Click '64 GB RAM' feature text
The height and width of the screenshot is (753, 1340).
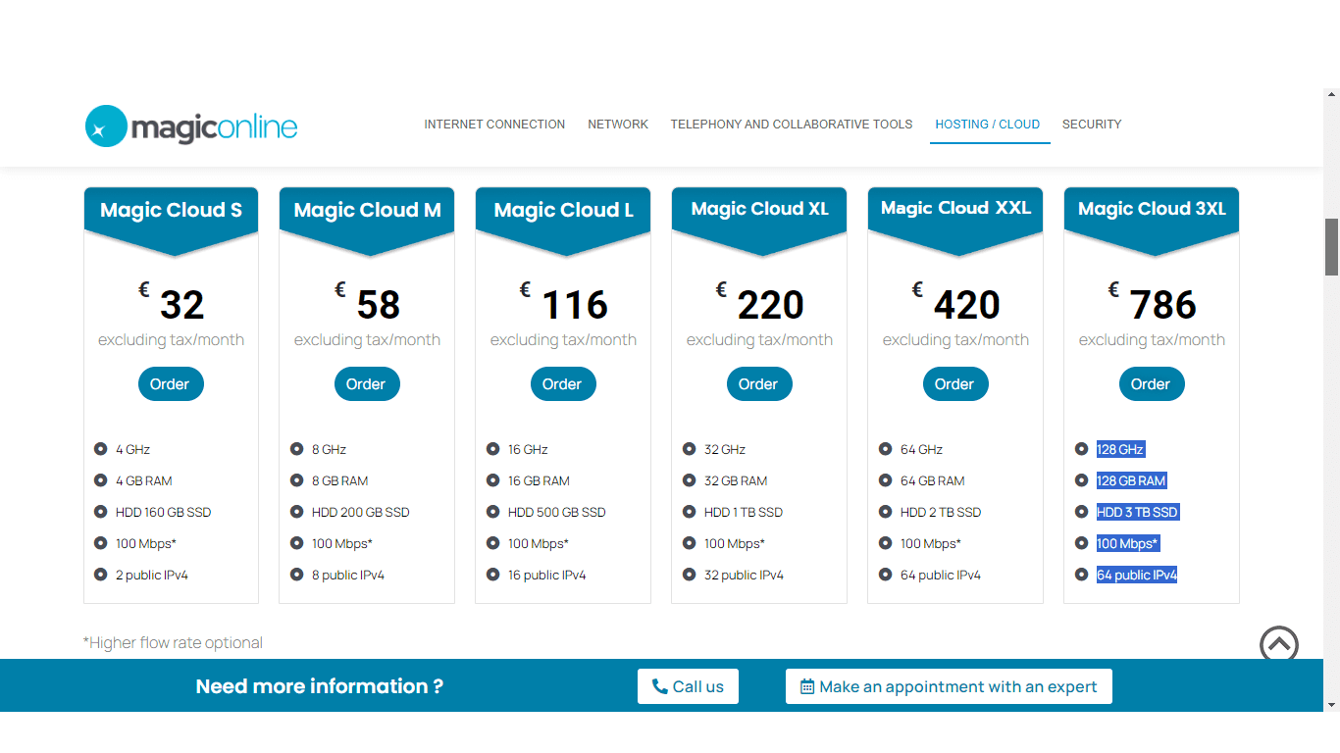(933, 480)
